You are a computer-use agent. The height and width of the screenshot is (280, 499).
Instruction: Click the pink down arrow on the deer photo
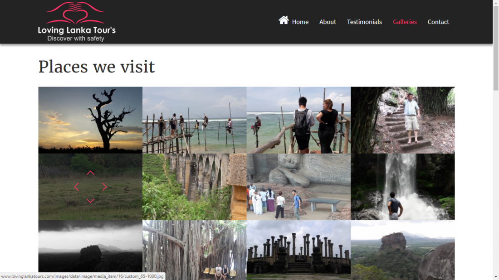[90, 201]
